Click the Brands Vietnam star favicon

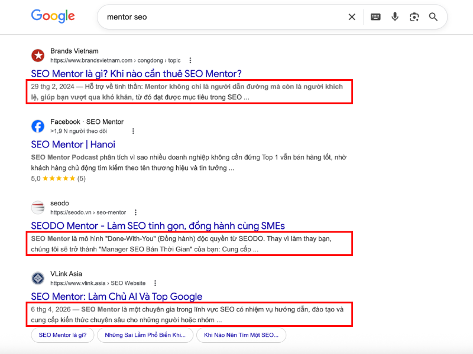38,55
